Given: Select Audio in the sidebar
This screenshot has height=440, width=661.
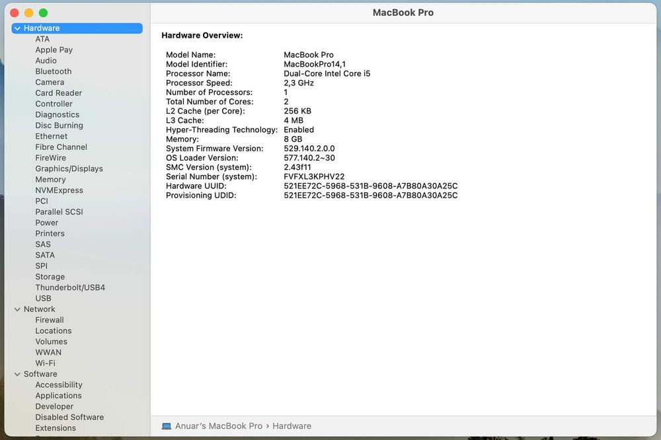Looking at the screenshot, I should coord(46,61).
